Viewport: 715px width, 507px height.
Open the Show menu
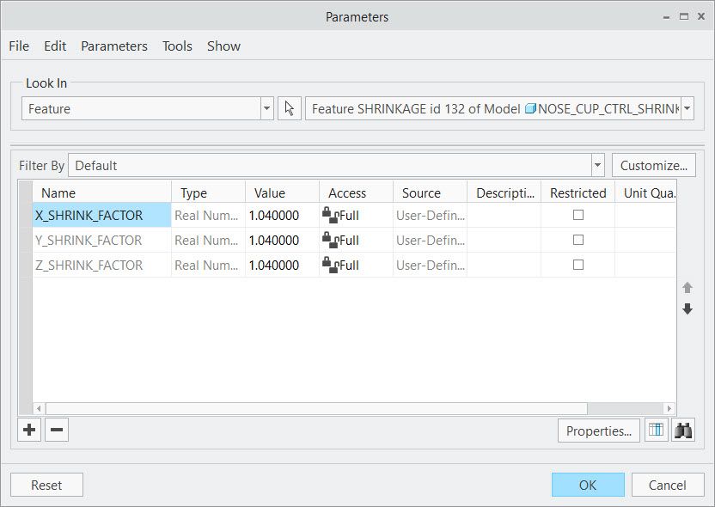(223, 46)
